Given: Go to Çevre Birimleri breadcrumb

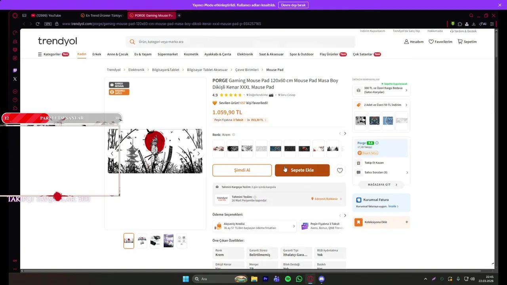Looking at the screenshot, I should [247, 70].
